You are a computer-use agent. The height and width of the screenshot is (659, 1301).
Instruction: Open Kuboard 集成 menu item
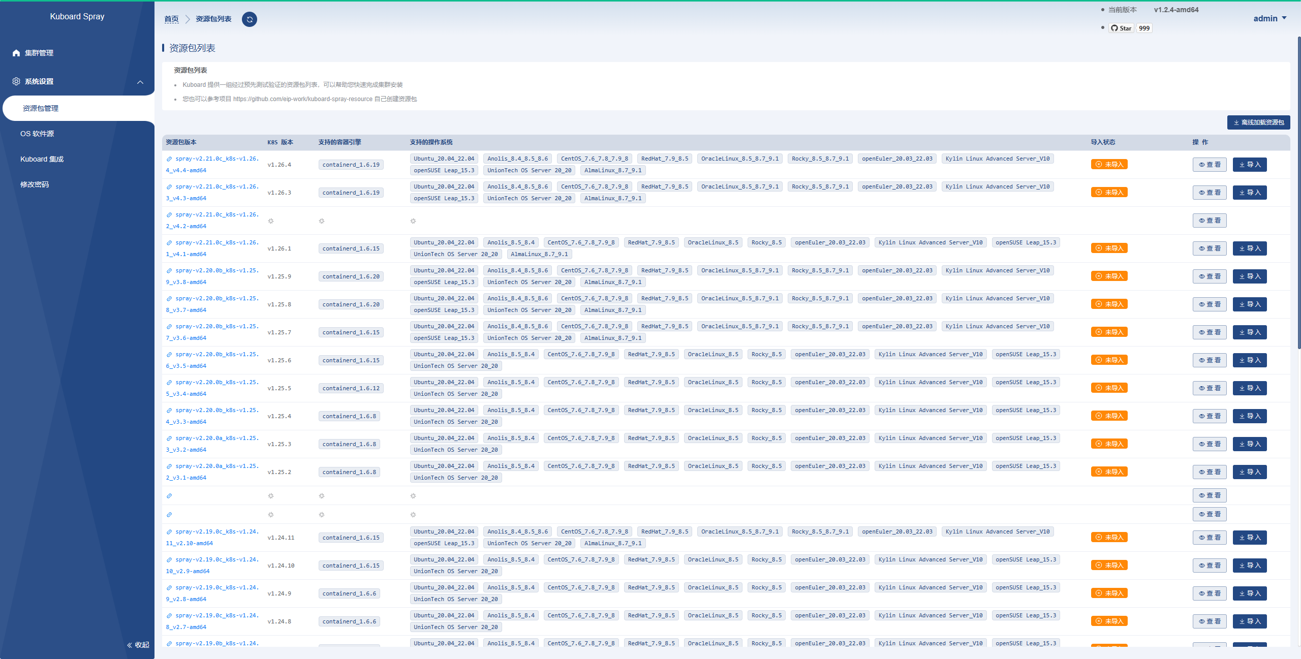(x=42, y=159)
